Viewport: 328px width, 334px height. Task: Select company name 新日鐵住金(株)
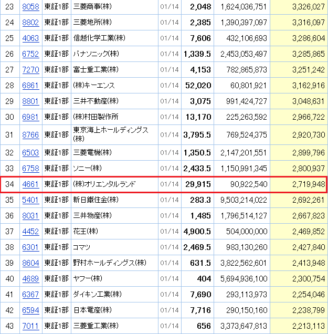point(96,200)
